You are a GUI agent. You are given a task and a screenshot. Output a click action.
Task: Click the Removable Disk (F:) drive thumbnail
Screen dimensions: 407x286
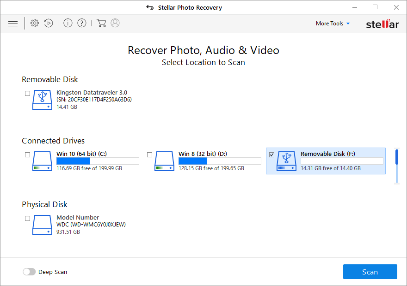click(x=286, y=161)
